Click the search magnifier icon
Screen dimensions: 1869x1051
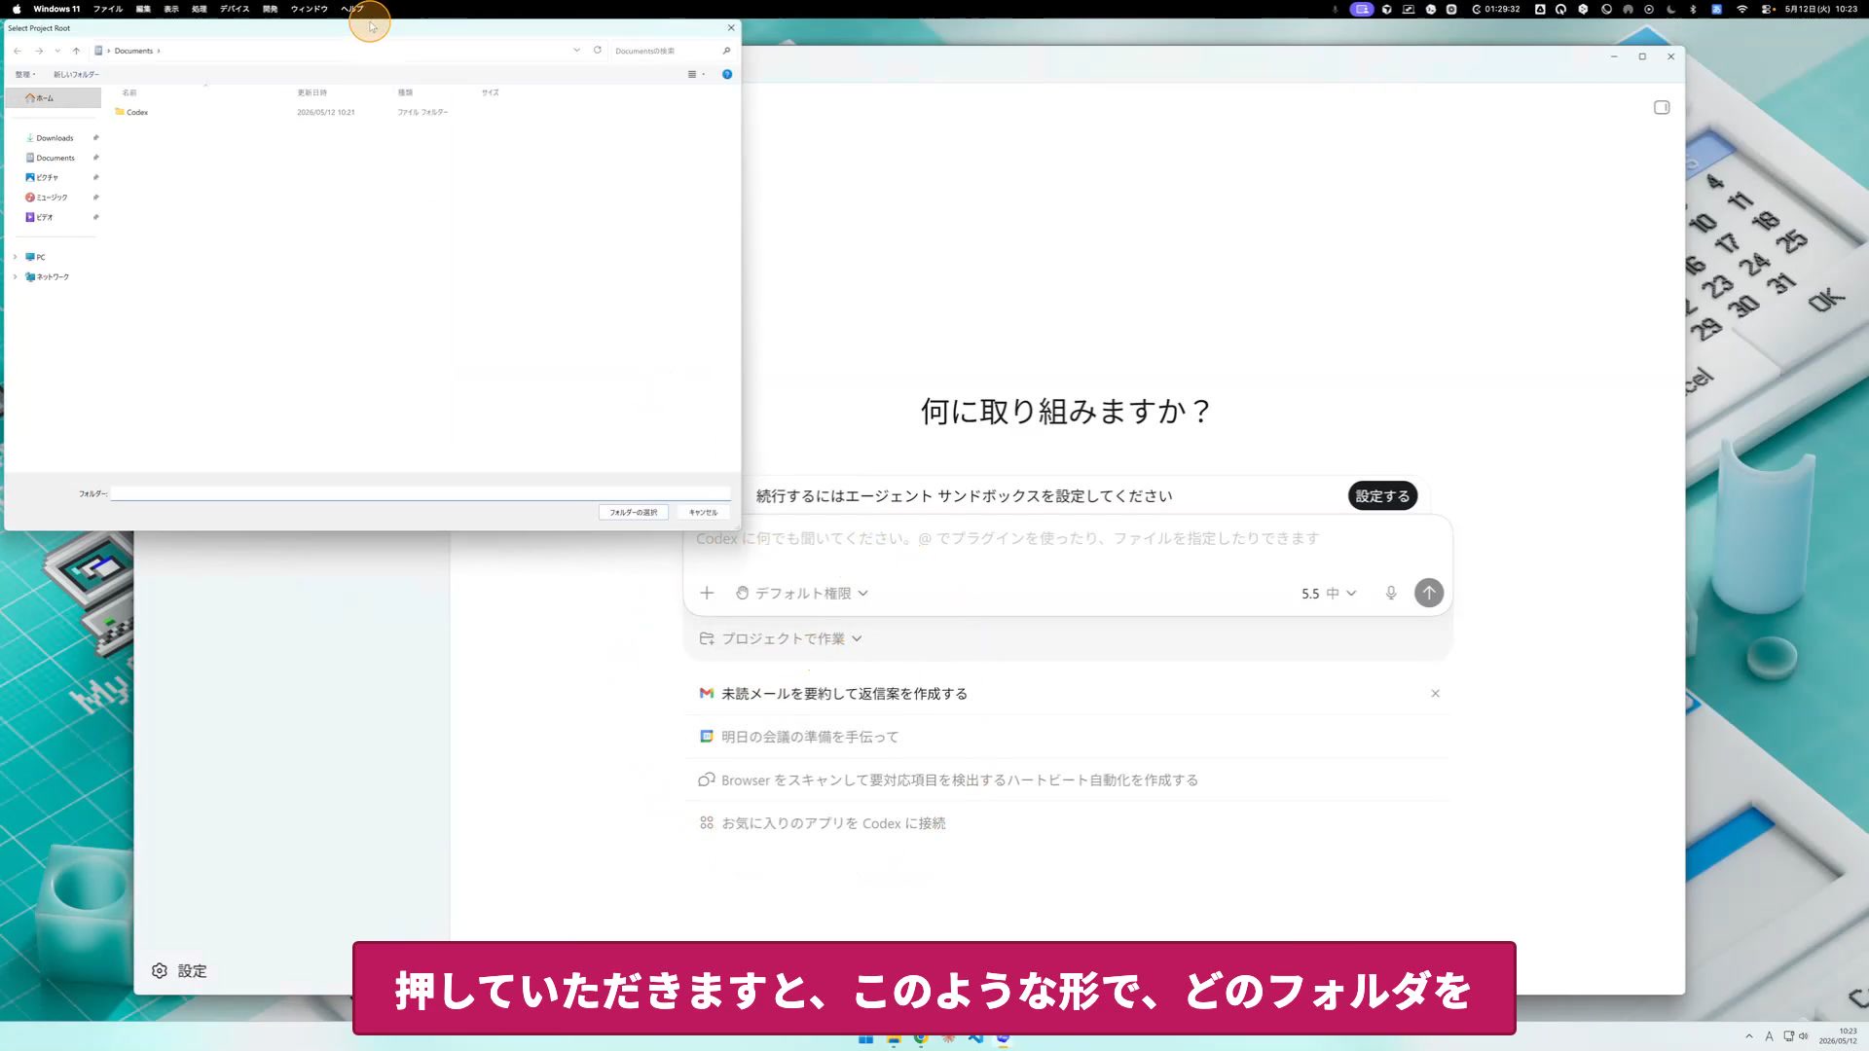click(726, 51)
